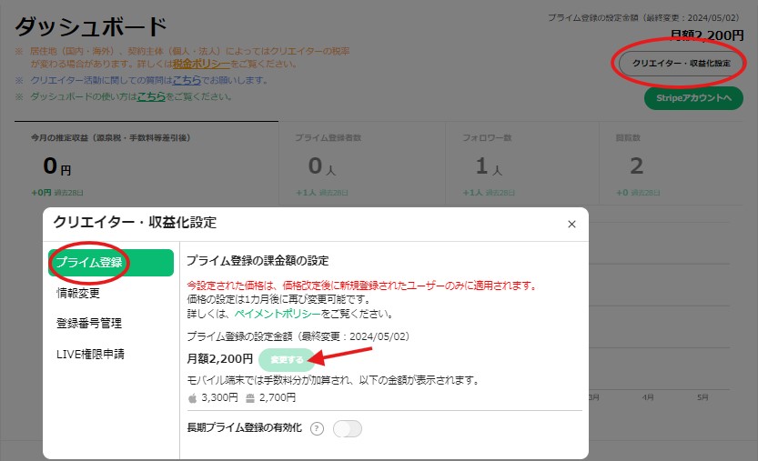
Task: Select the 今月の推定収益 stats tab
Action: [147, 164]
